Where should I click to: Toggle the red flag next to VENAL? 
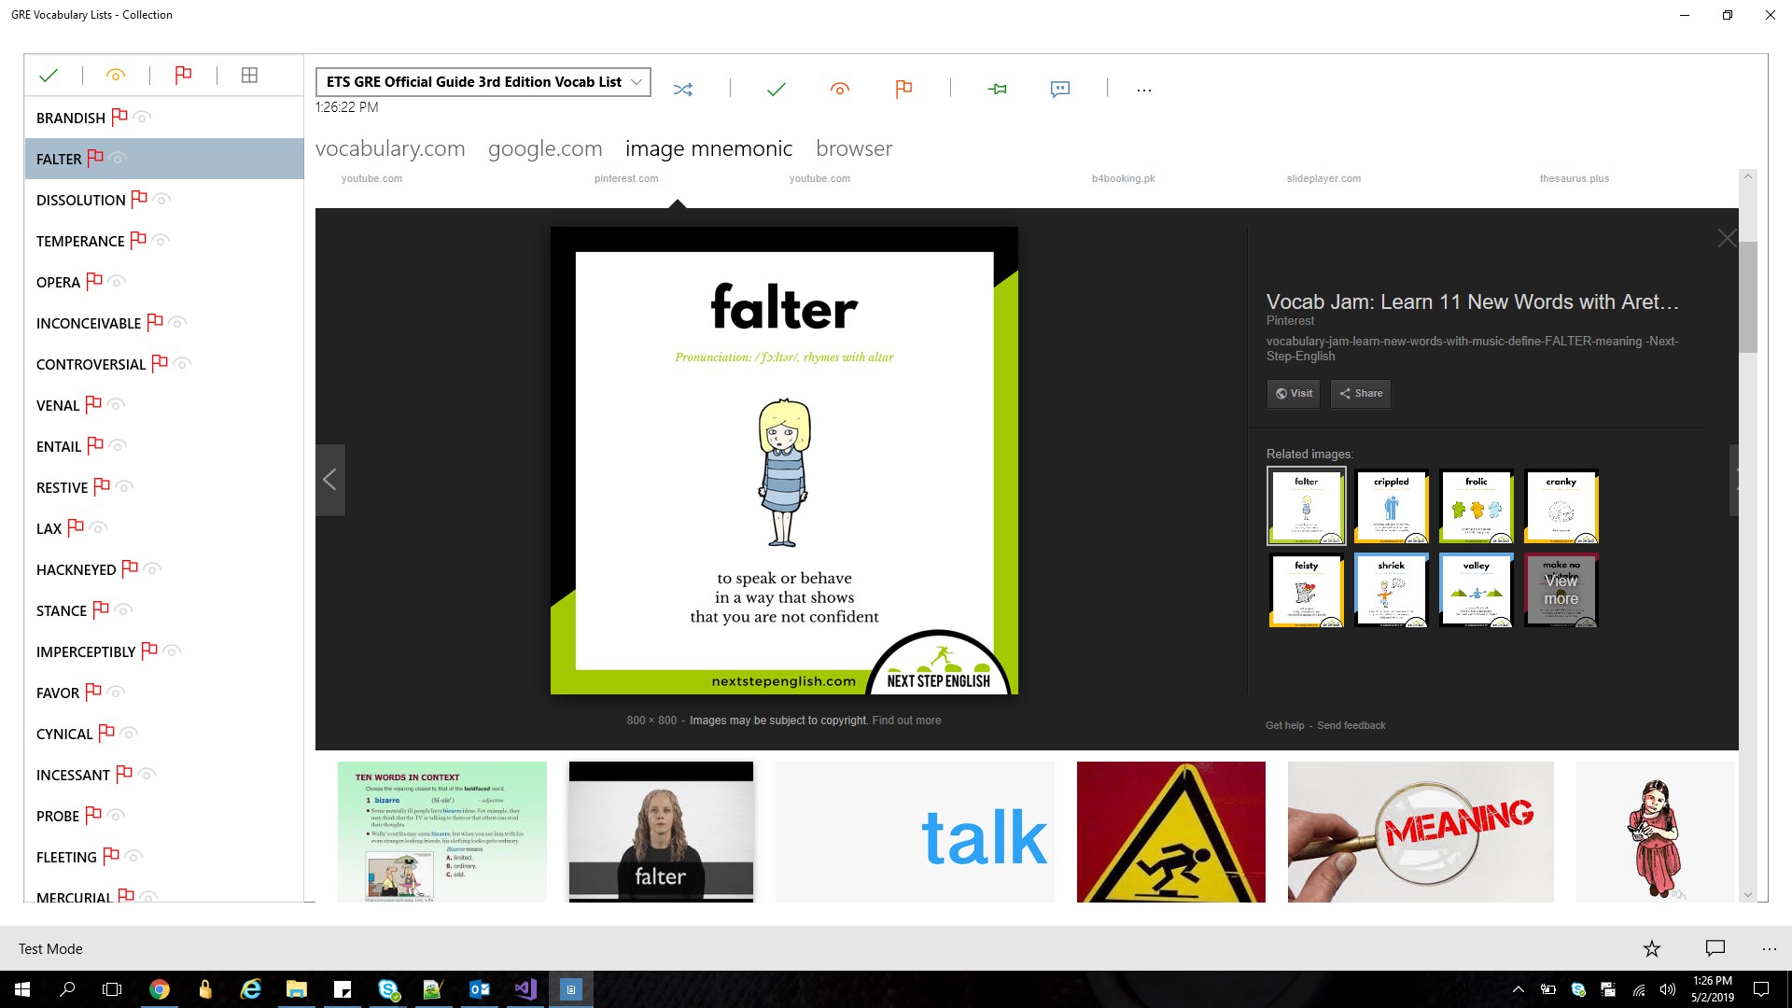point(93,404)
